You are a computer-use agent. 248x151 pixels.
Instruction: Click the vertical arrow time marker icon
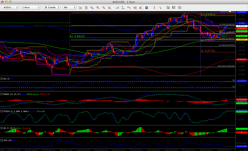[x=123, y=8]
